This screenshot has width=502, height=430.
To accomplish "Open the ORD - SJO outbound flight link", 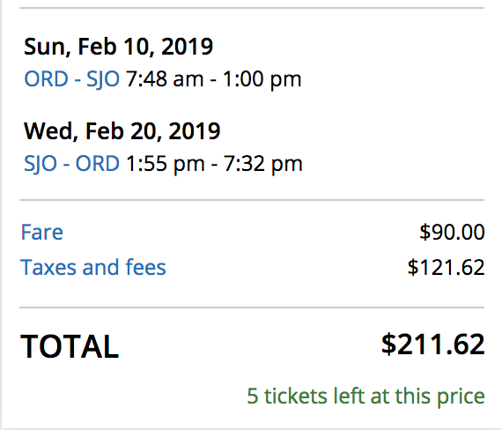I will 71,78.
